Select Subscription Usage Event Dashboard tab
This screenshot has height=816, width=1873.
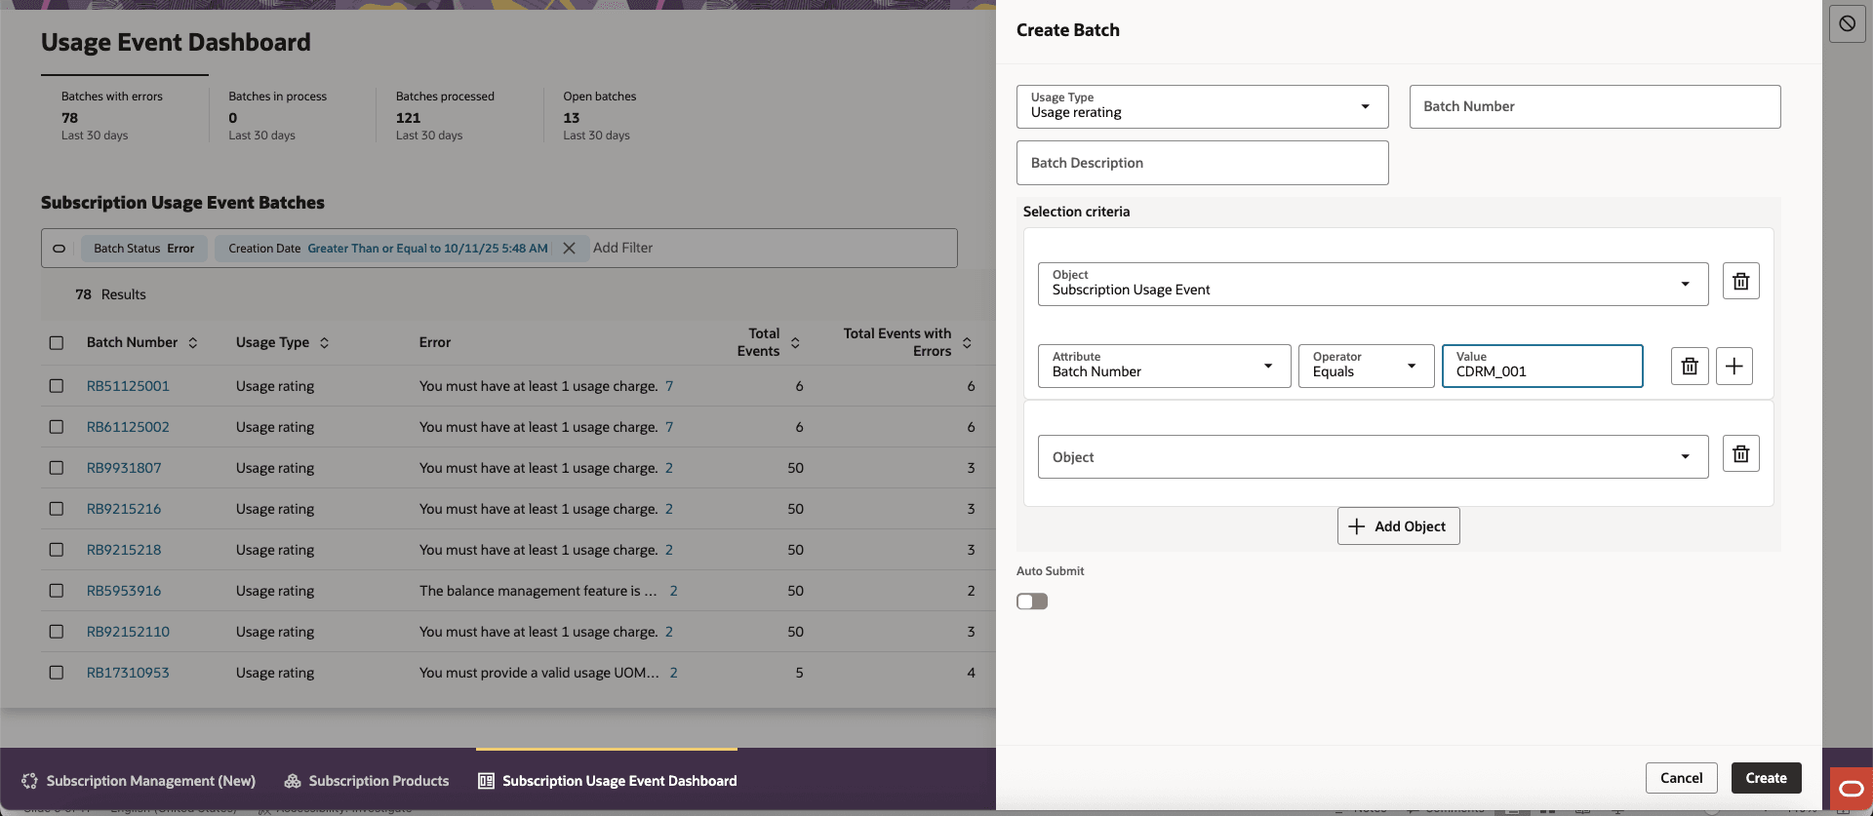click(x=607, y=781)
